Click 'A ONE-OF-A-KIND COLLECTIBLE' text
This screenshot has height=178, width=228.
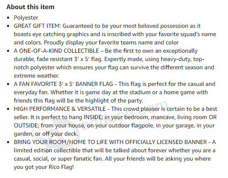point(56,51)
